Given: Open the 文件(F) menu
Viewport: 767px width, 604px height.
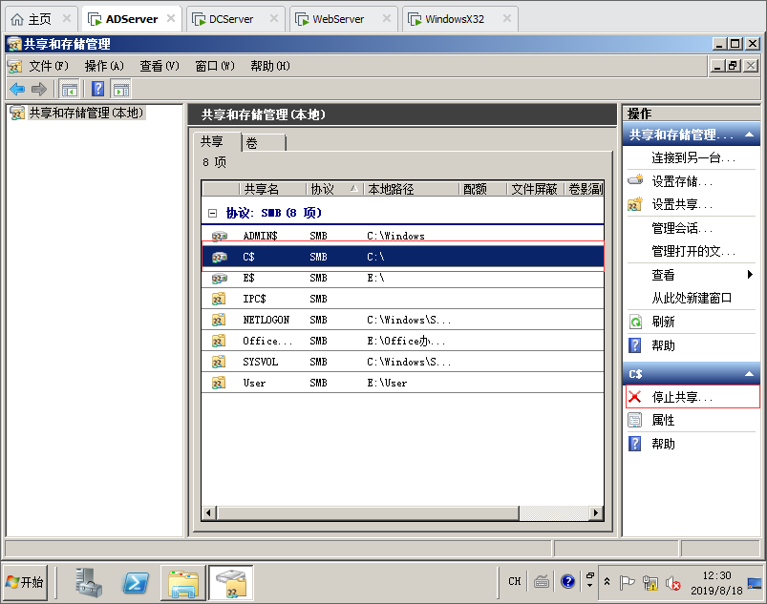Looking at the screenshot, I should click(x=49, y=66).
